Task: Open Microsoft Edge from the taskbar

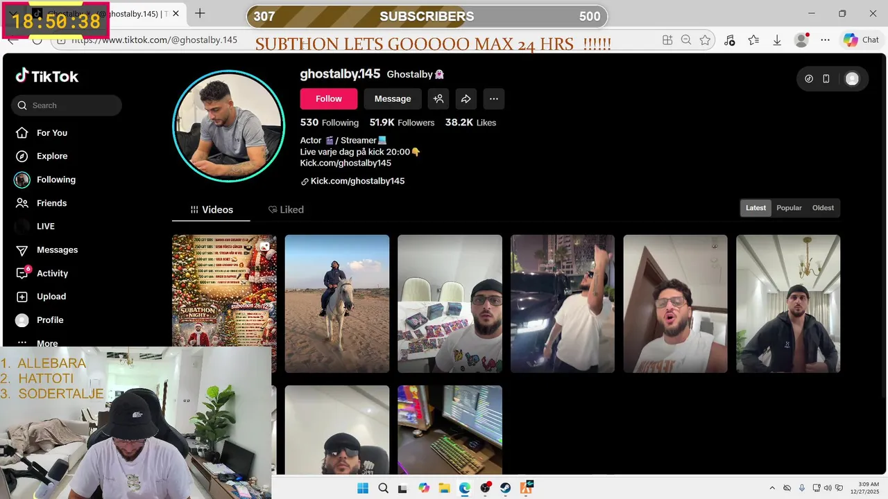Action: click(x=464, y=488)
